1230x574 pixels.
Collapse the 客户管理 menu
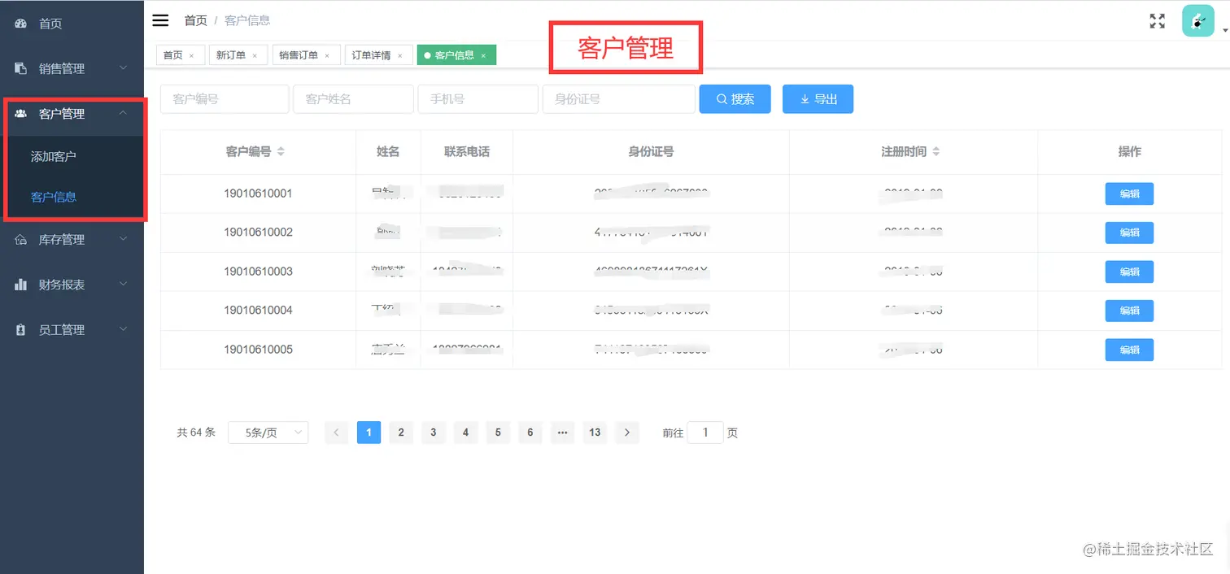(x=124, y=113)
